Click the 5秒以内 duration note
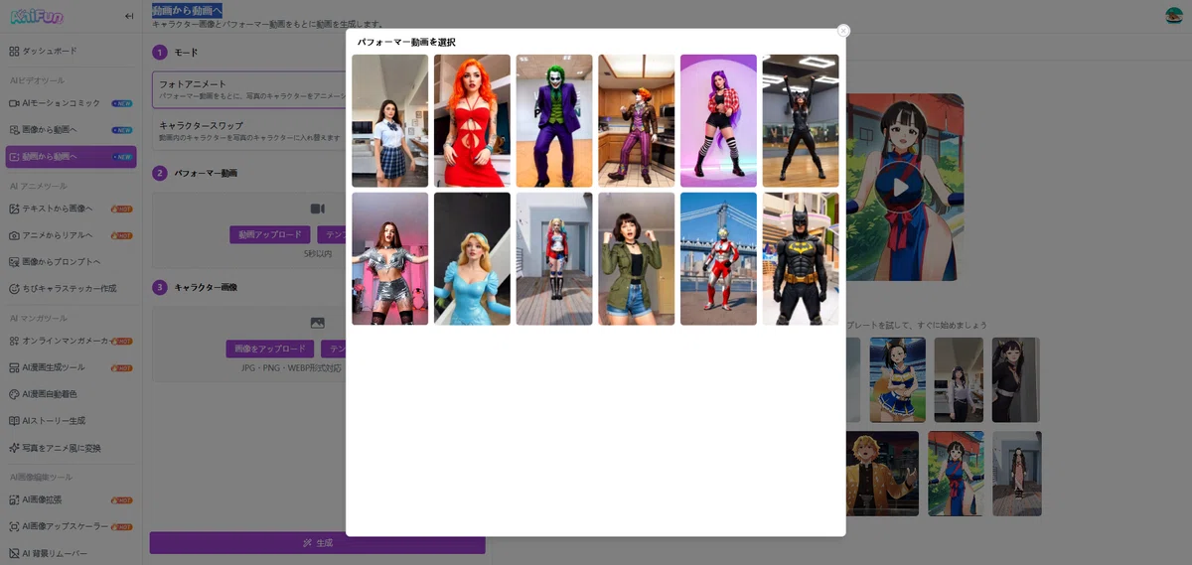This screenshot has width=1192, height=565. click(x=318, y=254)
